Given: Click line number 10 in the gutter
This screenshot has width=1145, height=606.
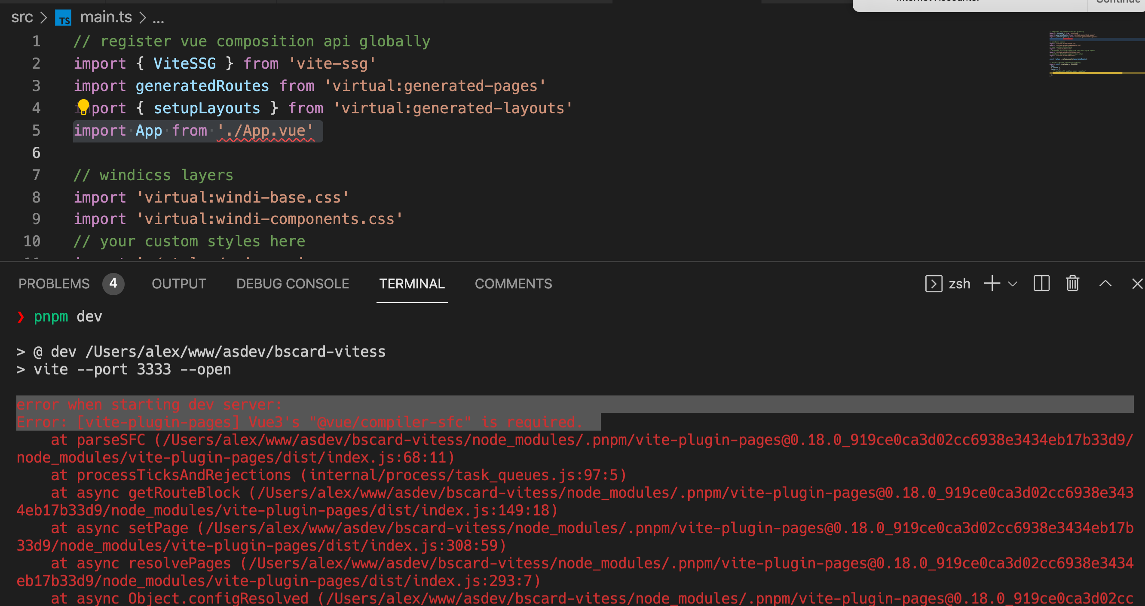Looking at the screenshot, I should click(31, 241).
